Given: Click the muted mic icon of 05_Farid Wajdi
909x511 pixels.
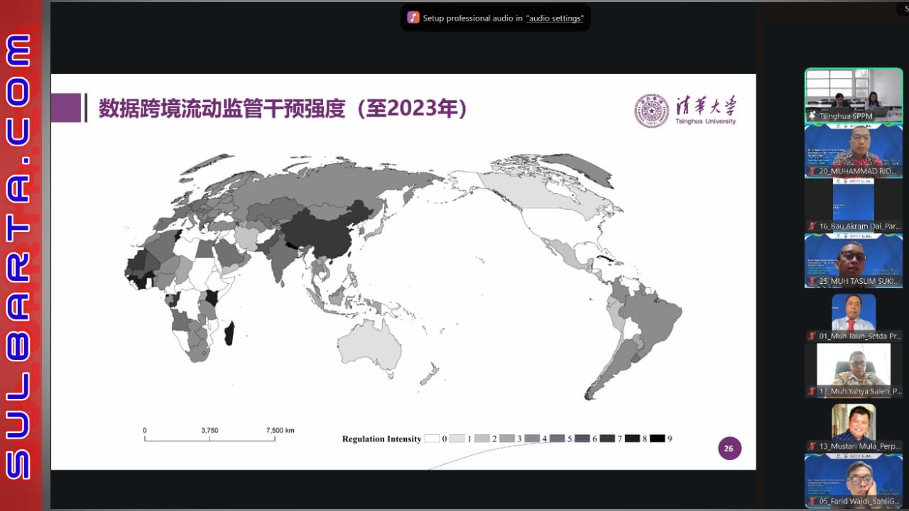Looking at the screenshot, I should click(x=812, y=501).
